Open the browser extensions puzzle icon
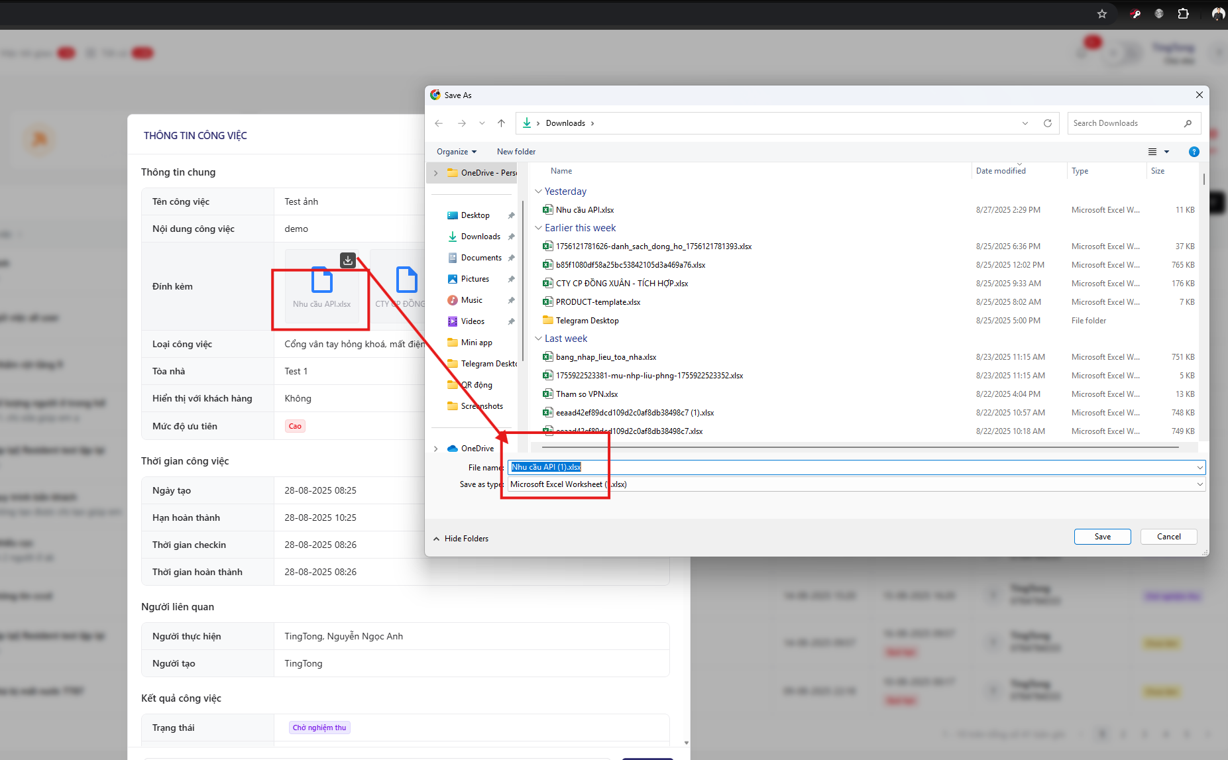The width and height of the screenshot is (1228, 760). 1183,14
